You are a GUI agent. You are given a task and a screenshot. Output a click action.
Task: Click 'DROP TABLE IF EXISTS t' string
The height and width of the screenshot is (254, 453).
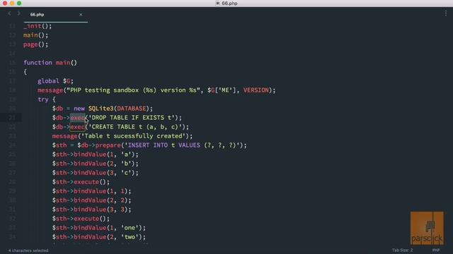pyautogui.click(x=132, y=118)
